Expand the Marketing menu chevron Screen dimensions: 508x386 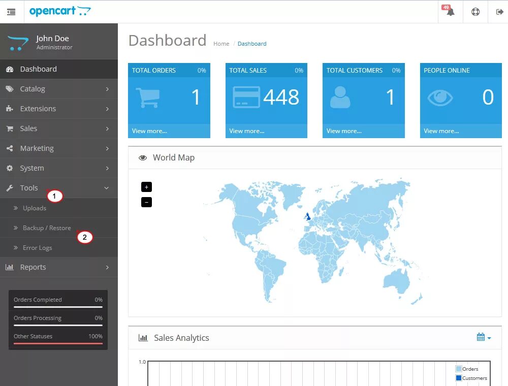tap(107, 148)
